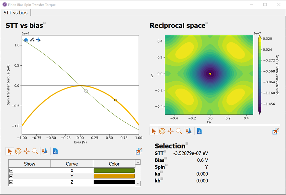Click the curve table scrollbar up arrow
The width and height of the screenshot is (286, 195).
click(x=138, y=162)
